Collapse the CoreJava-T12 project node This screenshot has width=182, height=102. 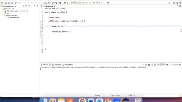click(x=1, y=9)
